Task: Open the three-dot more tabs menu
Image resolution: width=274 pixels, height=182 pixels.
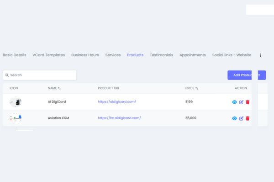Action: pos(261,55)
